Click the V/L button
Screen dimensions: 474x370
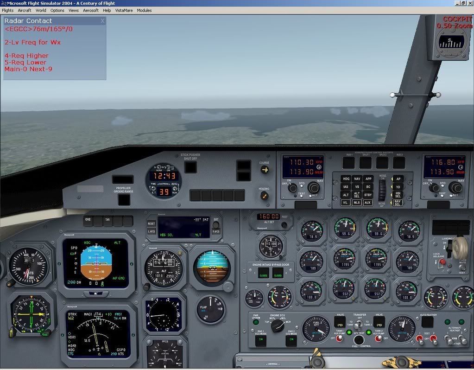[346, 203]
